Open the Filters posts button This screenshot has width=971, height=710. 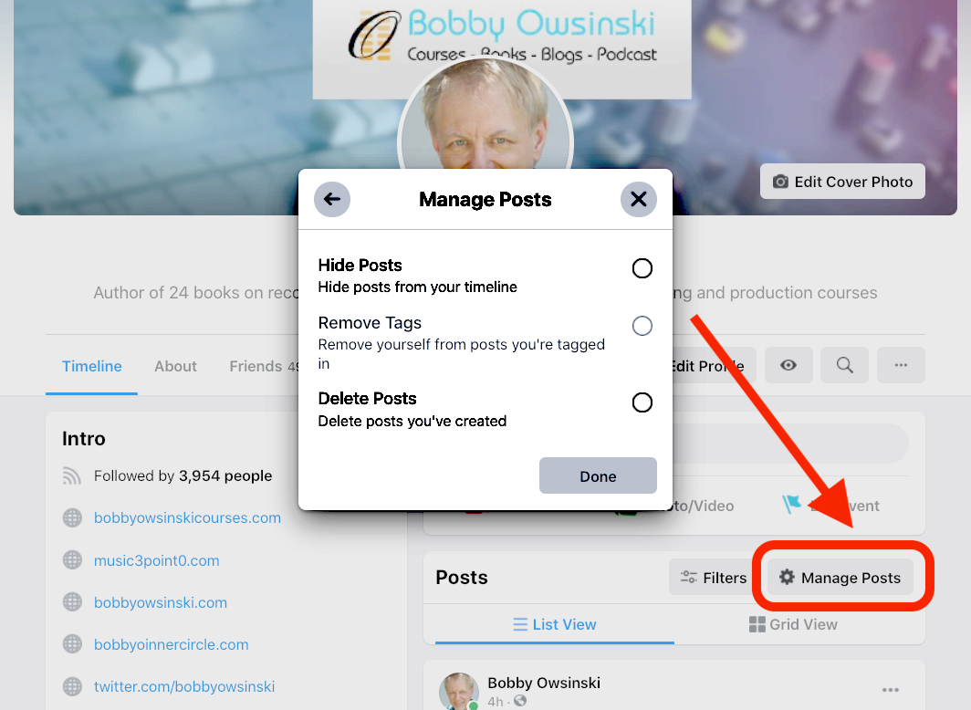point(714,577)
